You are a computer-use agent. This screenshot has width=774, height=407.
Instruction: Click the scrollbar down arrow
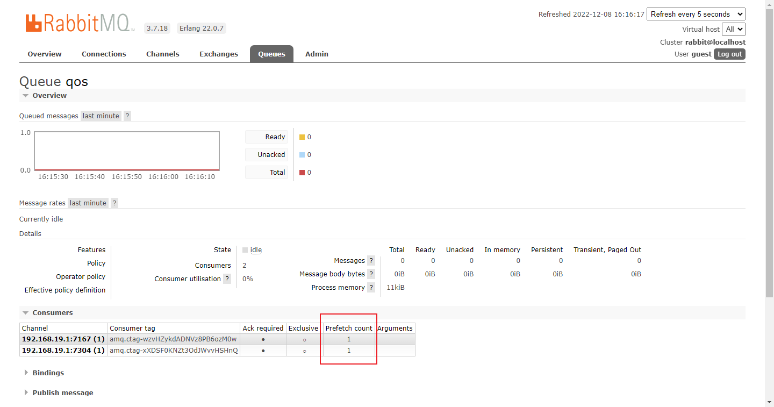click(x=769, y=402)
